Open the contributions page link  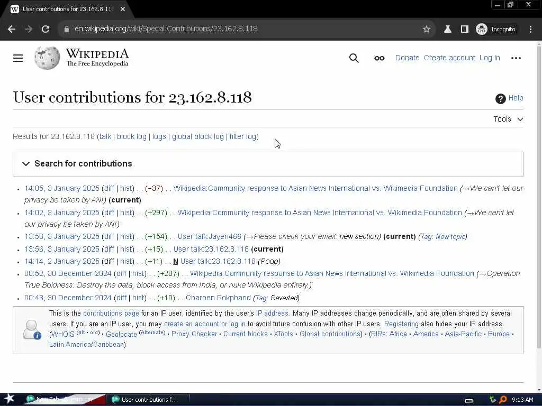pyautogui.click(x=111, y=313)
